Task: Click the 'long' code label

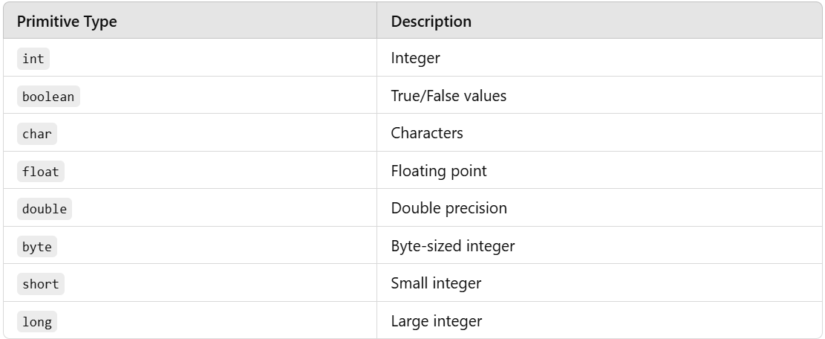Action: (37, 322)
